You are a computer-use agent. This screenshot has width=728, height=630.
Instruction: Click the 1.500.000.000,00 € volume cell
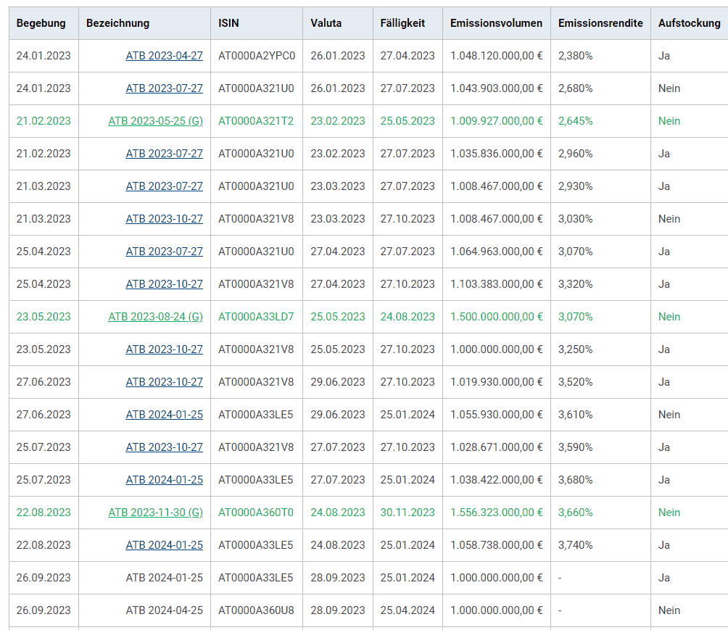pos(496,317)
